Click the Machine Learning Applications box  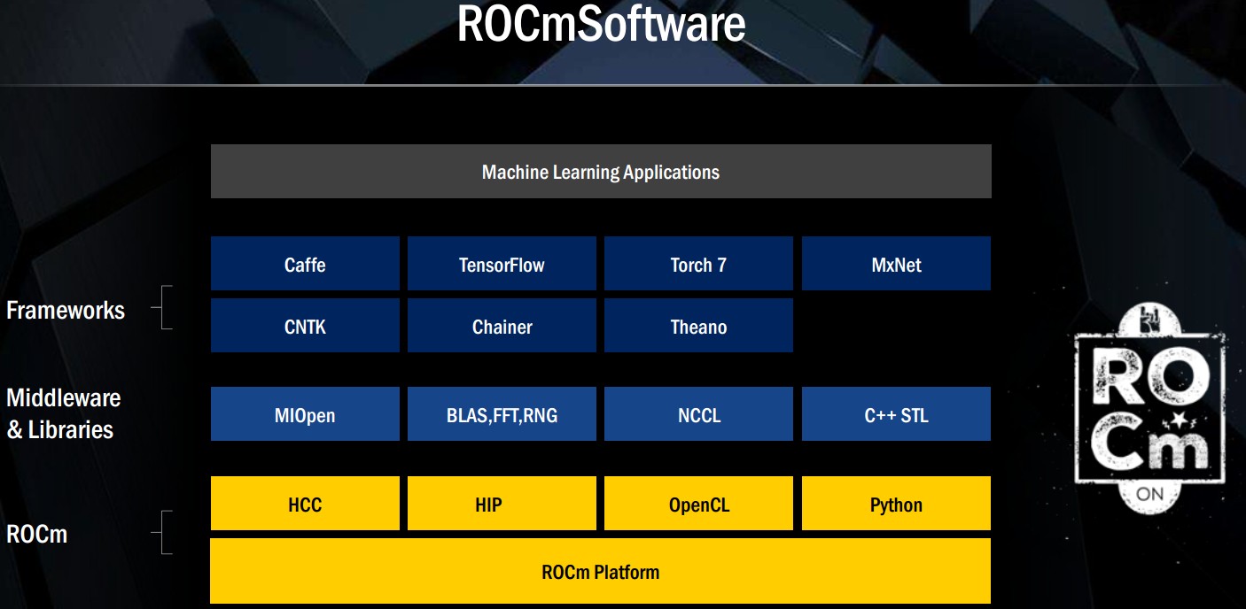click(x=601, y=172)
